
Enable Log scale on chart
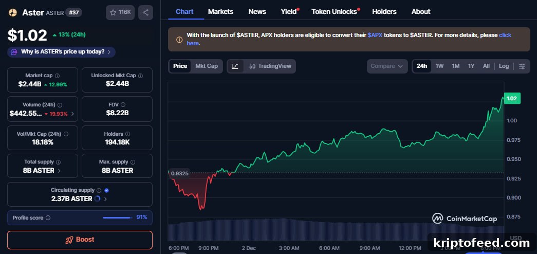[504, 66]
